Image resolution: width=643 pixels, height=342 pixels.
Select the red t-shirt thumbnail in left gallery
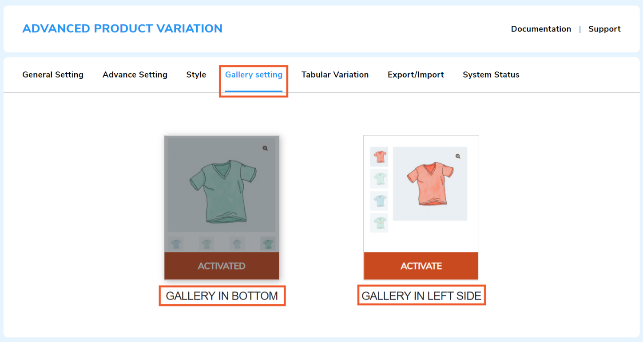coord(379,157)
